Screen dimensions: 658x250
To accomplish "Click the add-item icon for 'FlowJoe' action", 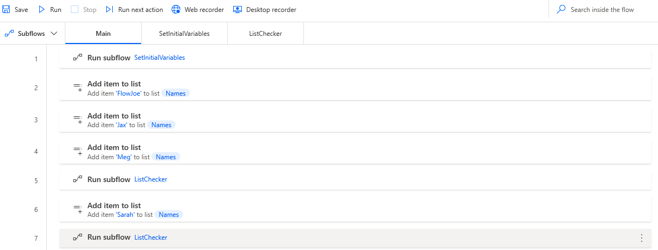I will tap(77, 87).
